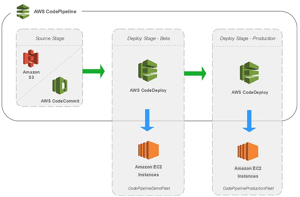Select "AWS CodeDeploy" label in Beta stage
The height and width of the screenshot is (197, 300).
tap(148, 90)
